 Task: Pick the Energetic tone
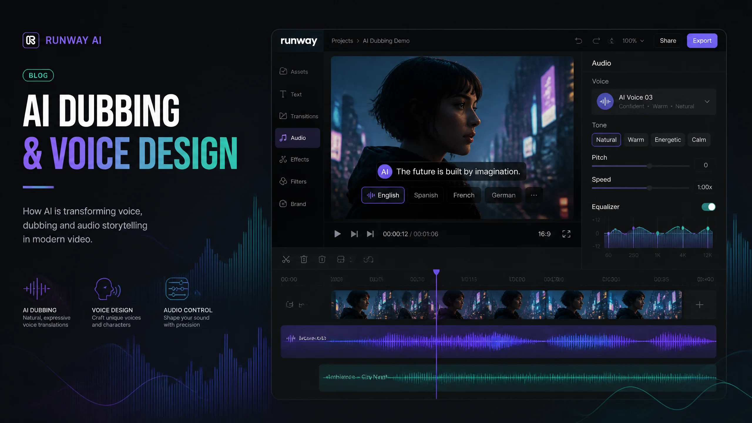pyautogui.click(x=668, y=140)
